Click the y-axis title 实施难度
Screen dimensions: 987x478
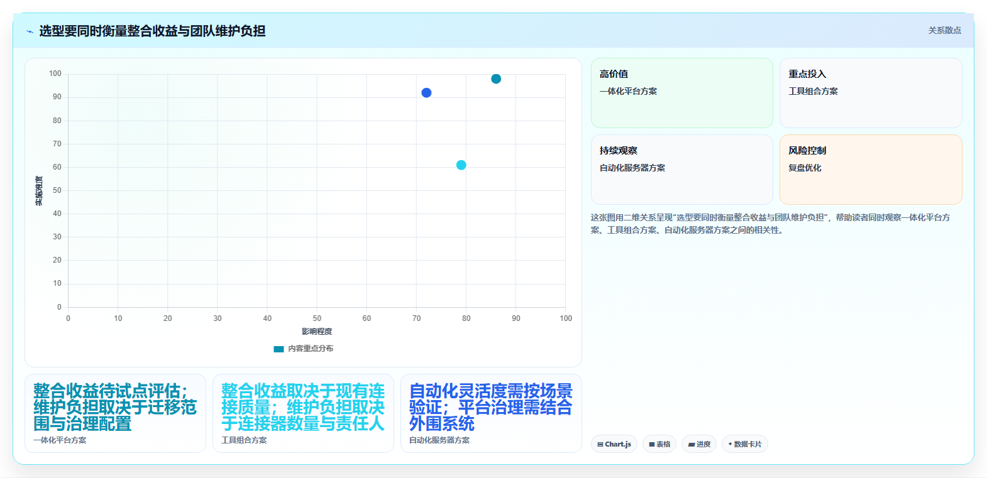(39, 191)
